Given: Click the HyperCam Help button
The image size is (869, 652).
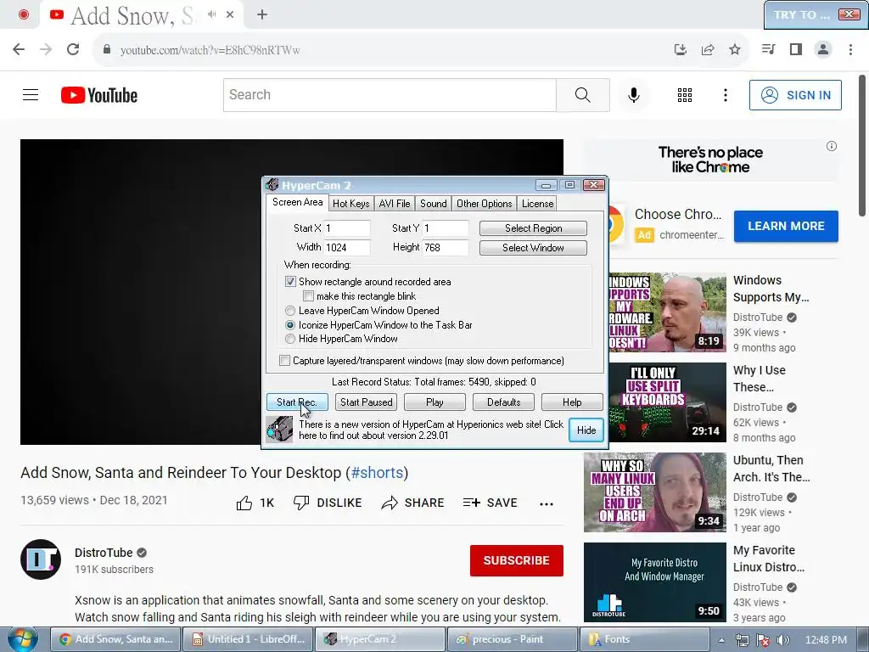Looking at the screenshot, I should (572, 402).
